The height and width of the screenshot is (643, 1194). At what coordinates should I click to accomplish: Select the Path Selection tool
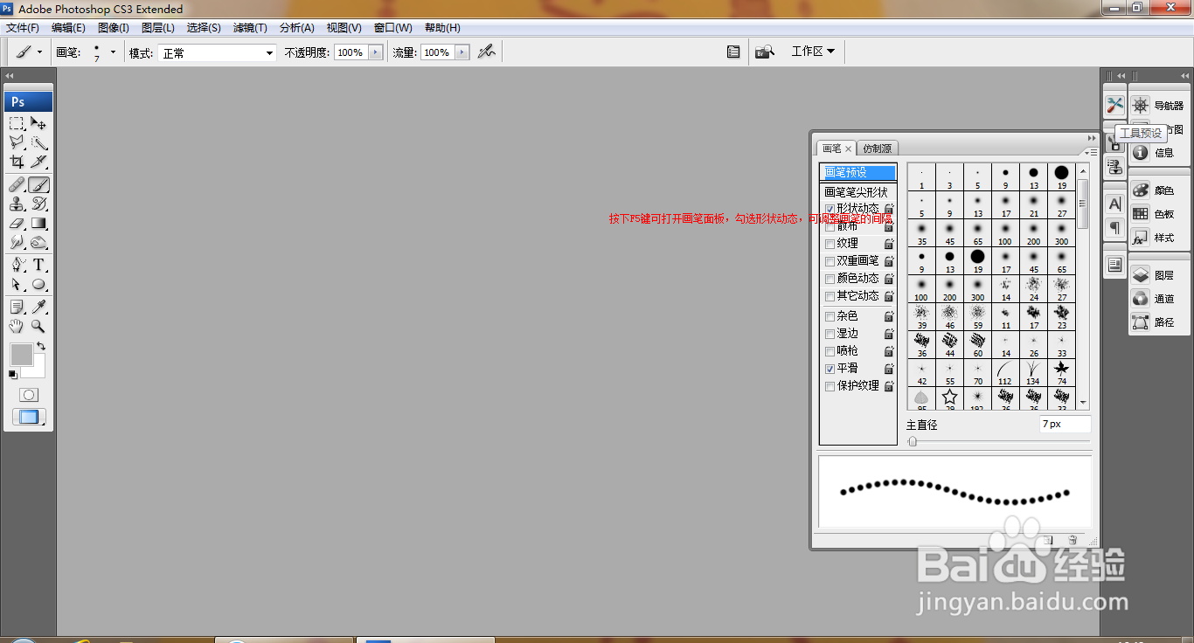pos(17,285)
